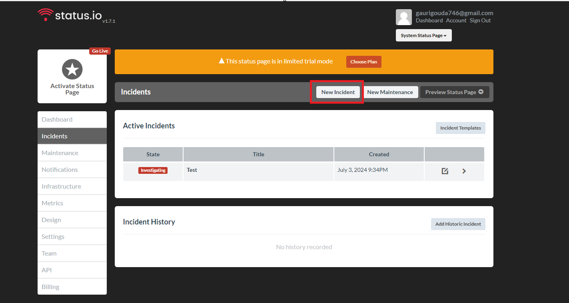Click the profile avatar image
569x303 pixels.
(403, 17)
